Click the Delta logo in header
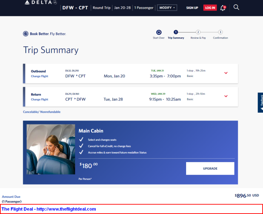This screenshot has width=263, height=214. [41, 2]
